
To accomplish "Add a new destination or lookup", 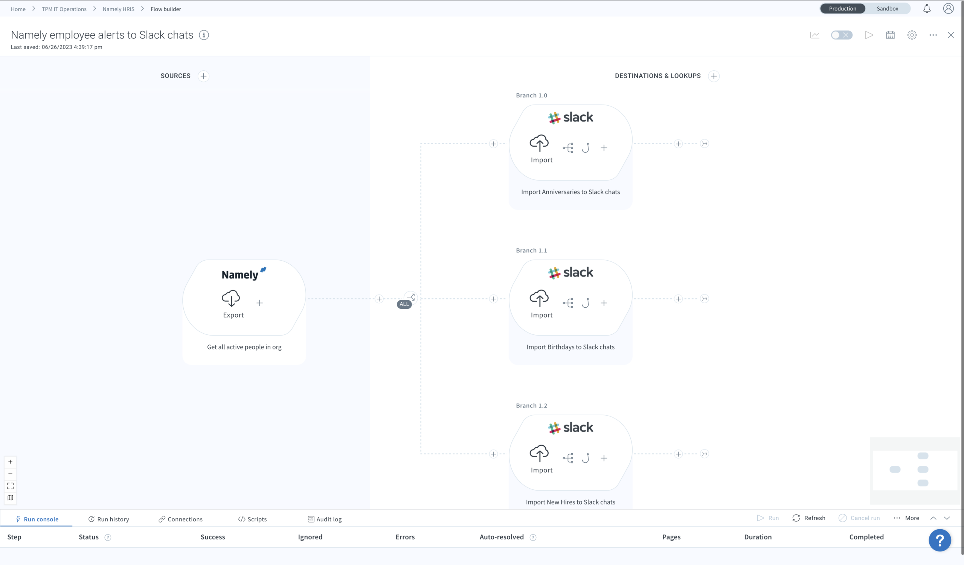I will 714,76.
